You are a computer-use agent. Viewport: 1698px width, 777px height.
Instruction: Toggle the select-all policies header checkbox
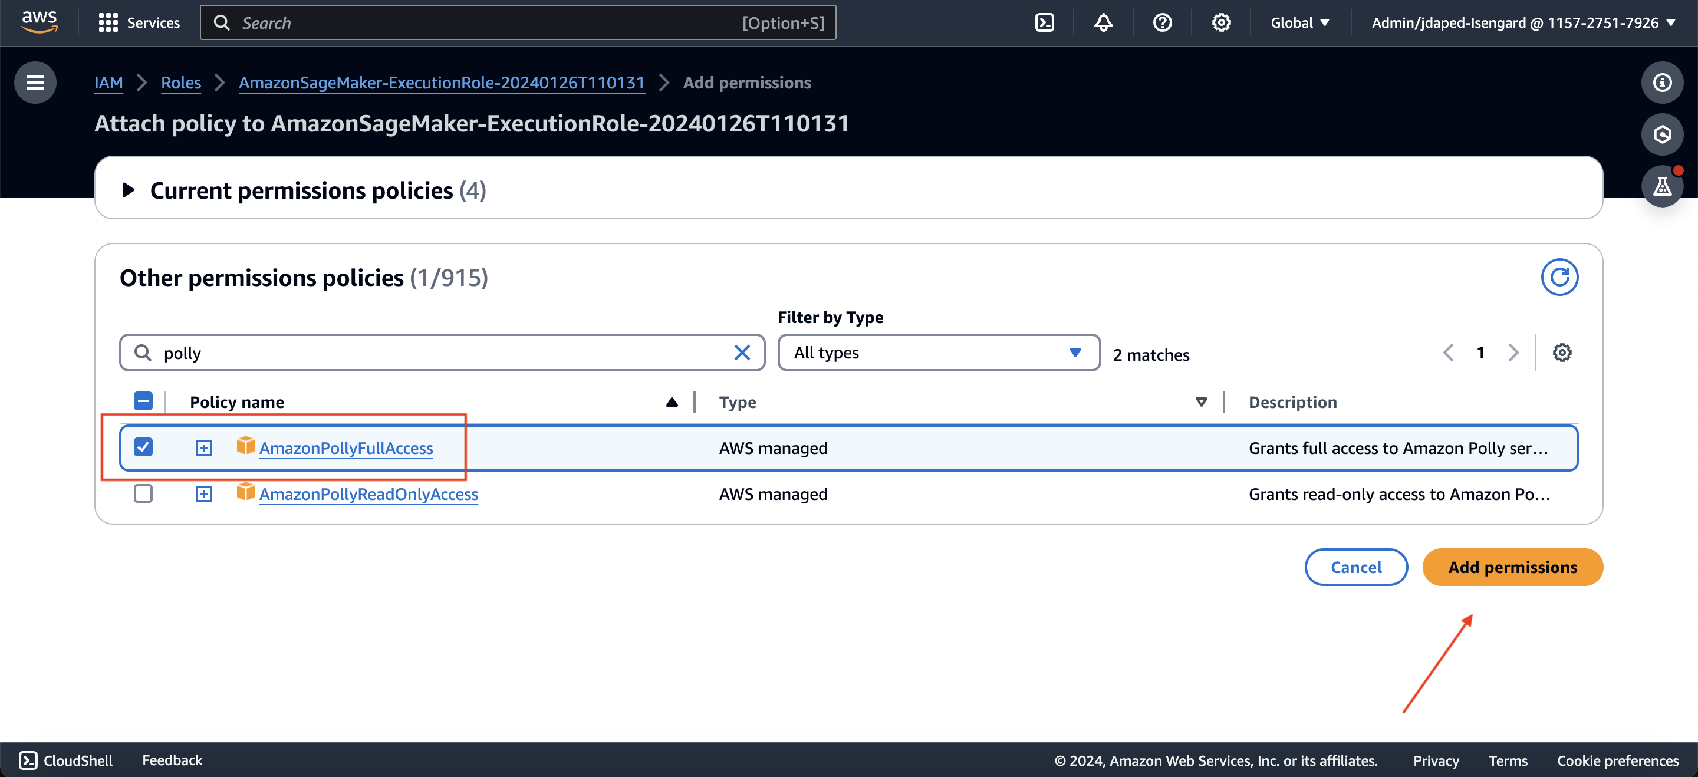click(x=143, y=401)
